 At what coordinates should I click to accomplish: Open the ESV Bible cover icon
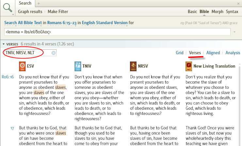(22, 66)
